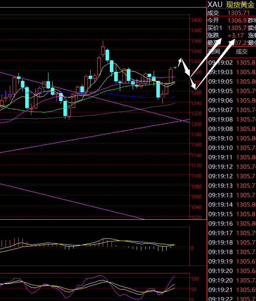This screenshot has width=256, height=301.
Task: Click the XAU symbol code in the quote header
Action: click(x=215, y=4)
